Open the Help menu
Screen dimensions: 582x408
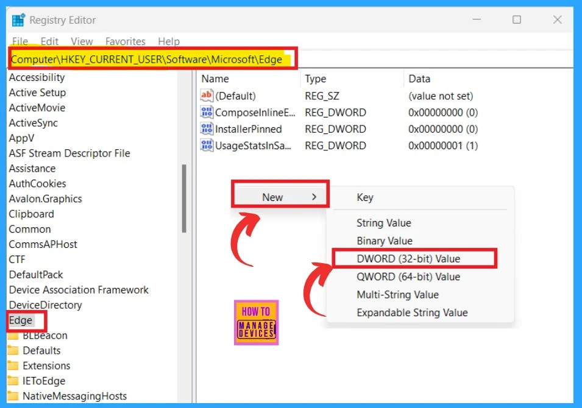(x=169, y=41)
